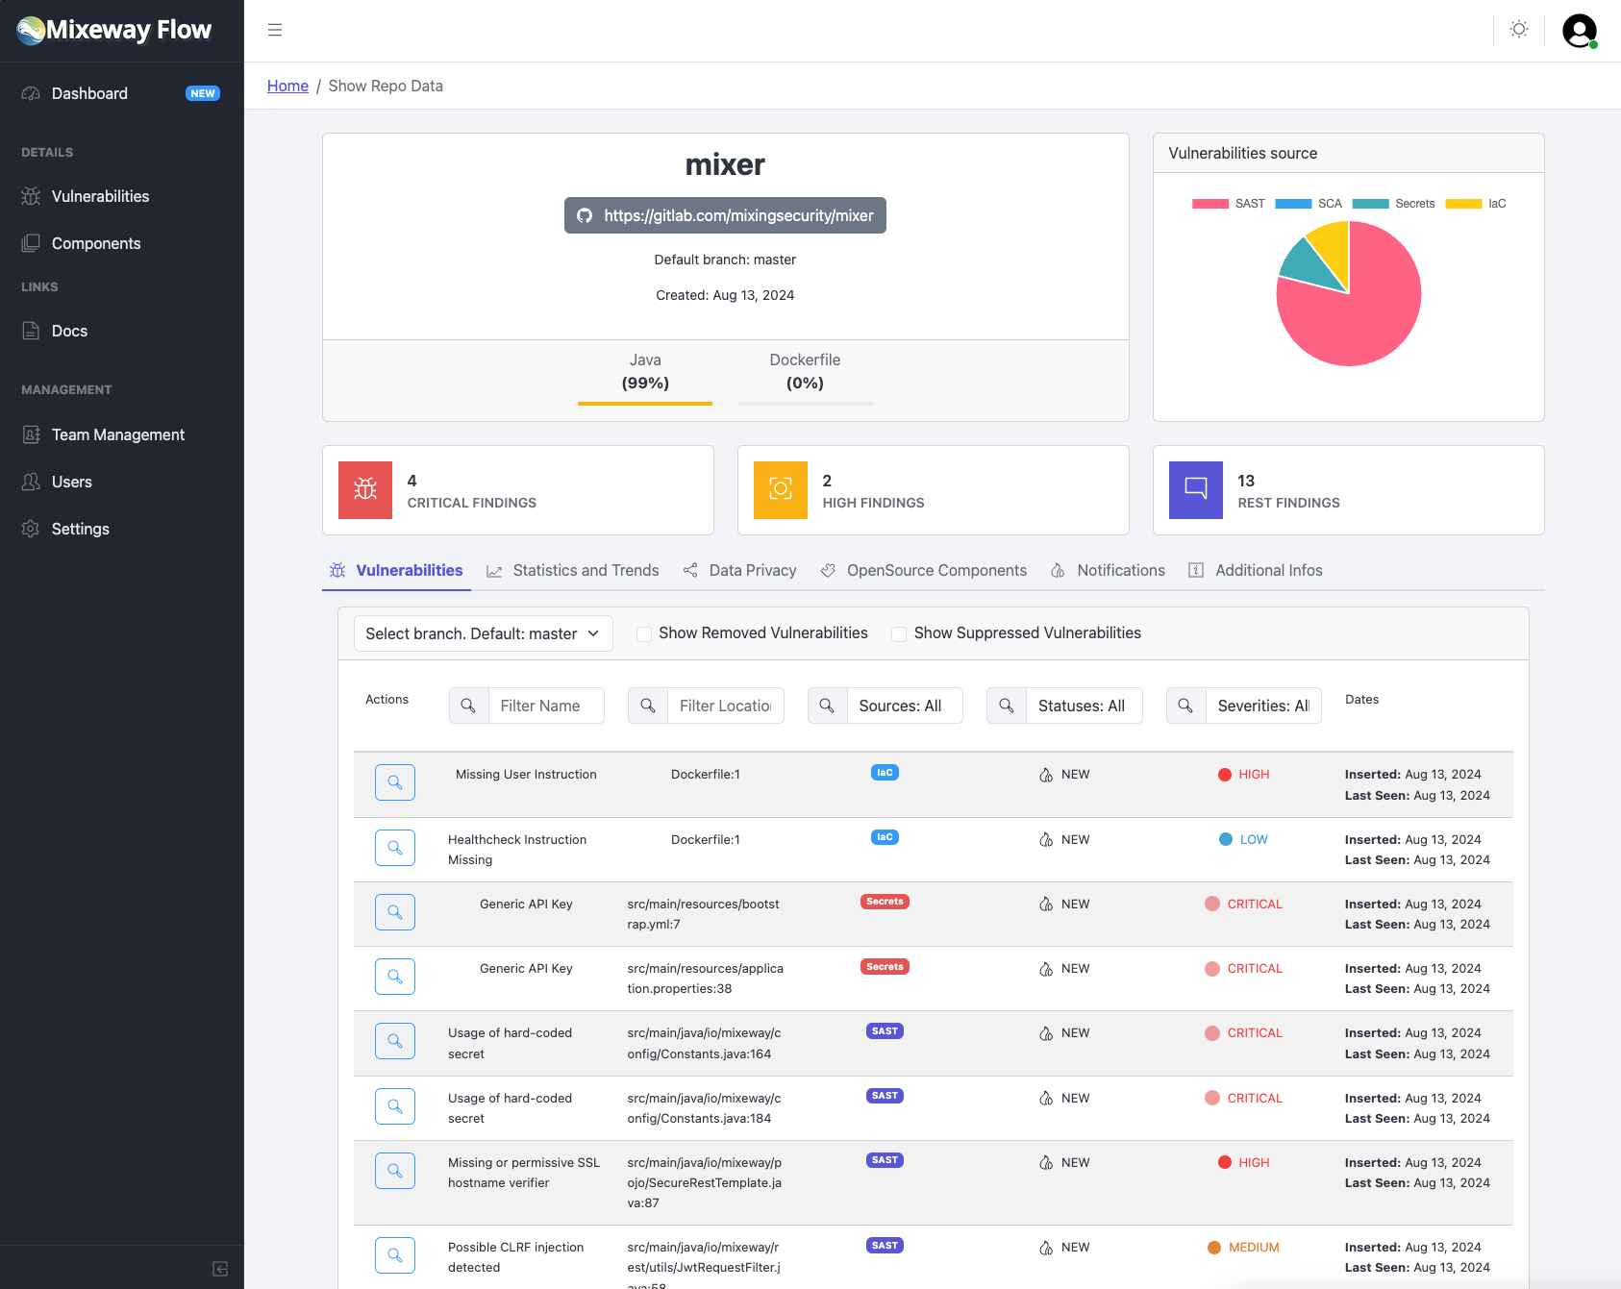Click the Java 99% language progress bar
This screenshot has width=1621, height=1289.
(645, 404)
